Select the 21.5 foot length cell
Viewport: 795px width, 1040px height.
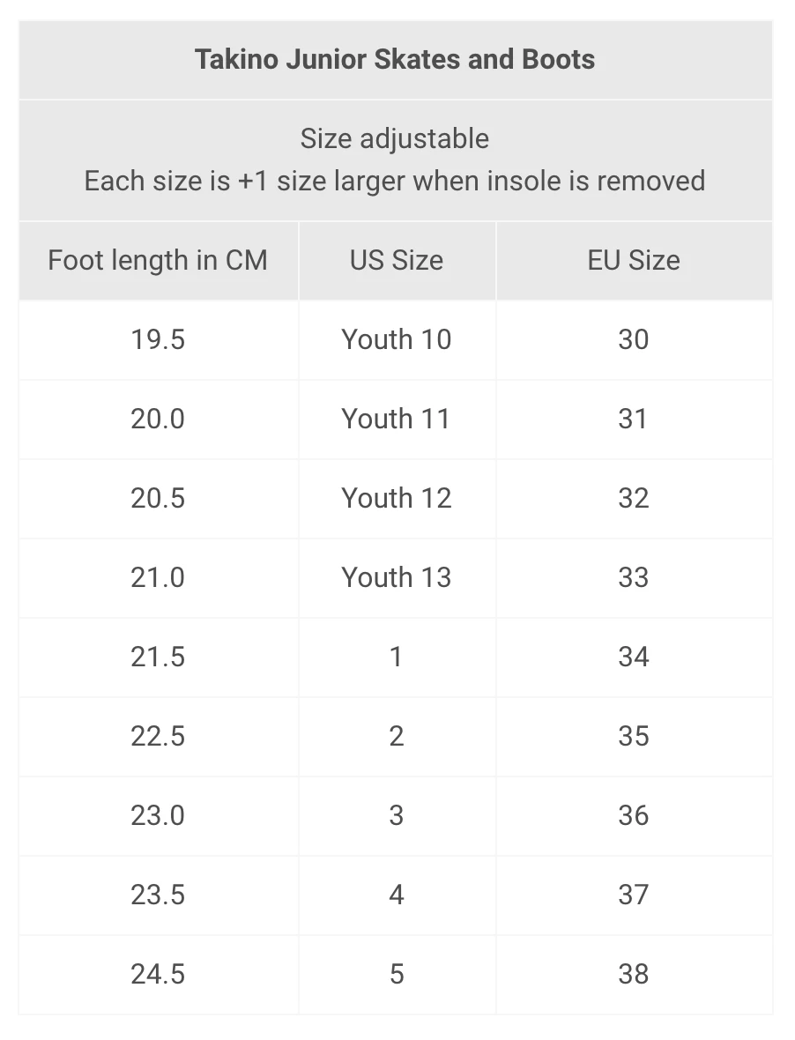point(158,657)
